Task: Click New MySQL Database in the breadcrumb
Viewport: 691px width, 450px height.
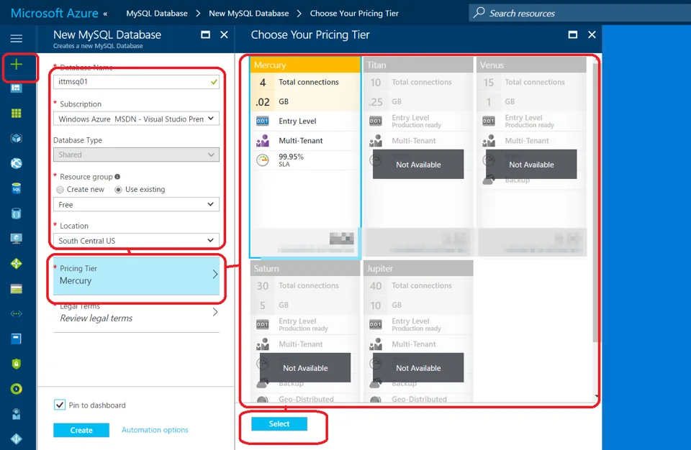Action: tap(248, 13)
